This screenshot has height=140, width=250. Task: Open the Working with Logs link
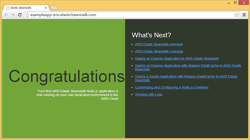click(148, 94)
